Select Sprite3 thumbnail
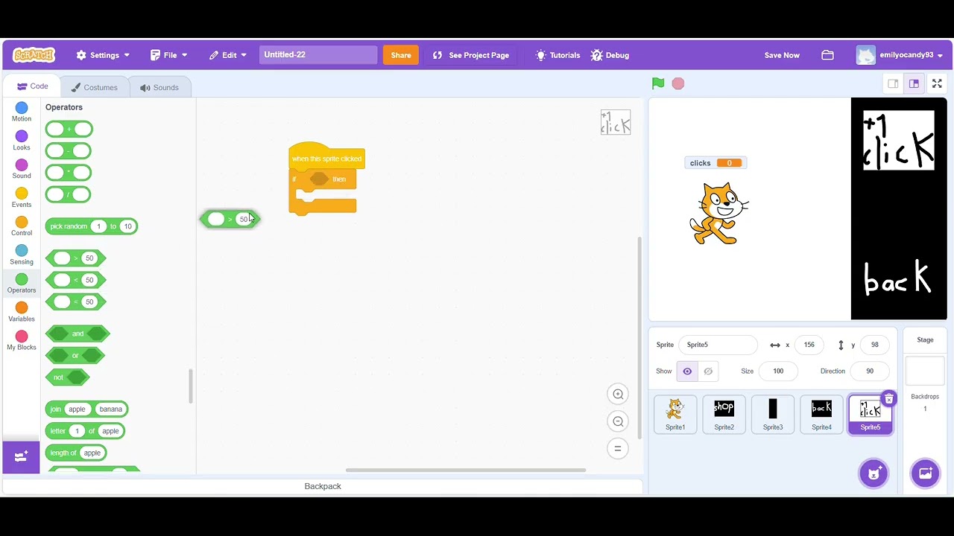Viewport: 954px width, 536px height. [773, 414]
